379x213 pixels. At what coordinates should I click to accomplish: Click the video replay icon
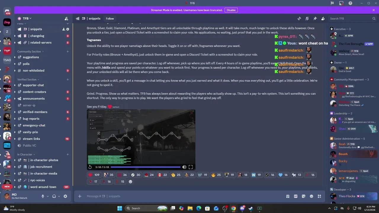[90, 167]
